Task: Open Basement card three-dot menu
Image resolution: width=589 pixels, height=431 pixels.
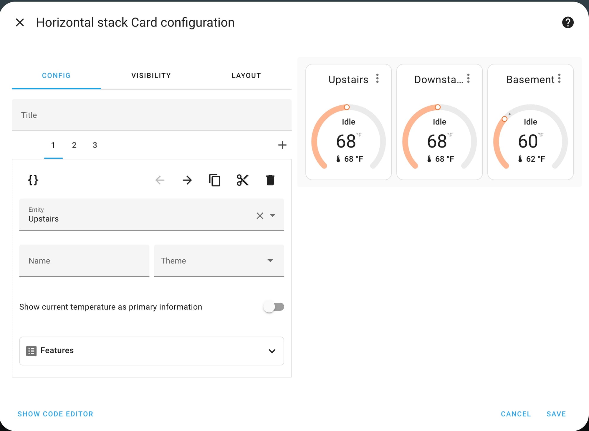Action: pyautogui.click(x=559, y=79)
